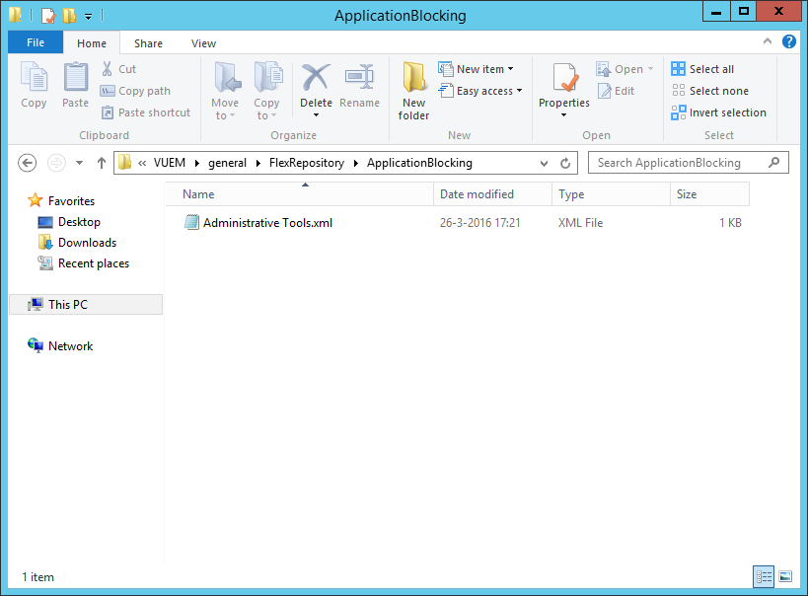Image resolution: width=808 pixels, height=596 pixels.
Task: Switch to the View ribbon tab
Action: click(x=203, y=43)
